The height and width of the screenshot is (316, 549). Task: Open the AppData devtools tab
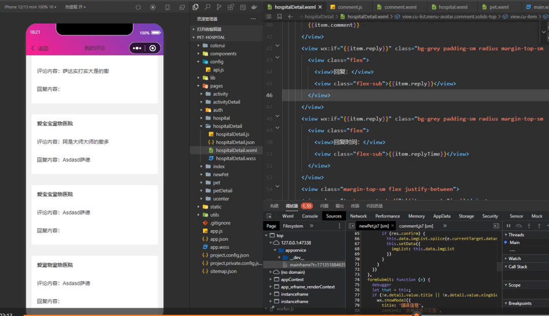(x=442, y=216)
